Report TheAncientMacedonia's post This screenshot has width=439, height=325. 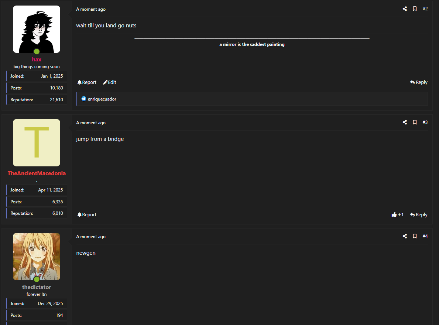87,215
